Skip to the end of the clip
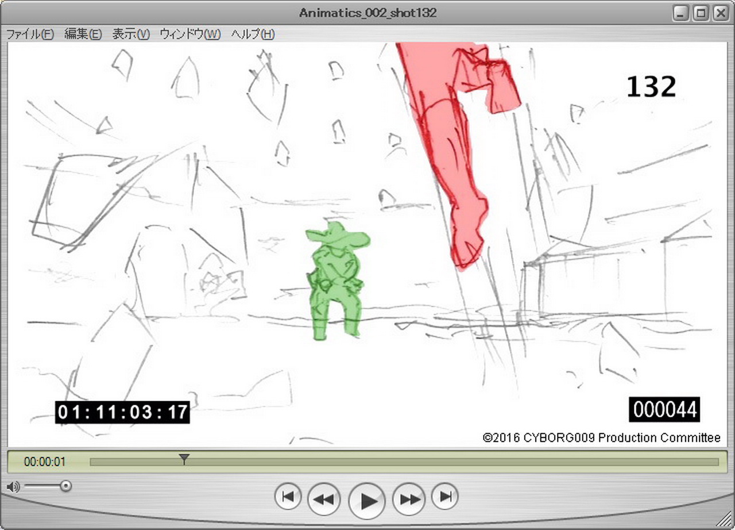 tap(444, 497)
